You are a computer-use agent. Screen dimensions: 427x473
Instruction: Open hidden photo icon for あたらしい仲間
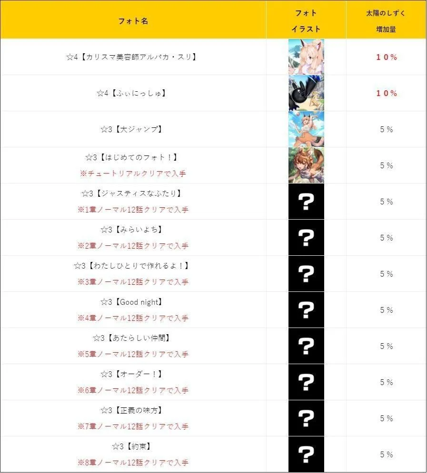306,346
